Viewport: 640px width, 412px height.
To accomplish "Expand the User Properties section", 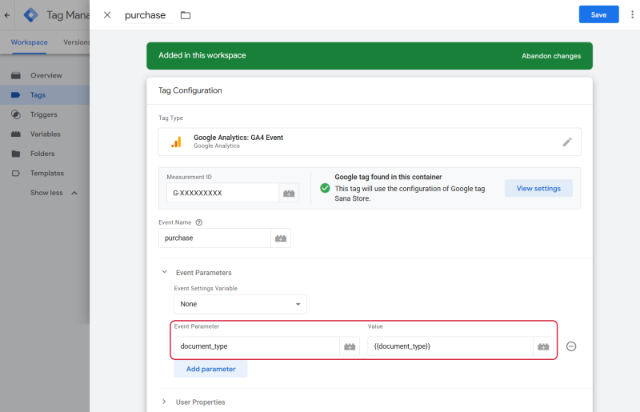I will point(164,402).
